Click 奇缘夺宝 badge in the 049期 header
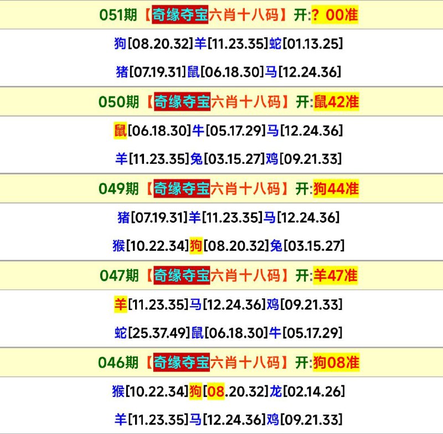Screen dimensions: 443x434 [182, 189]
